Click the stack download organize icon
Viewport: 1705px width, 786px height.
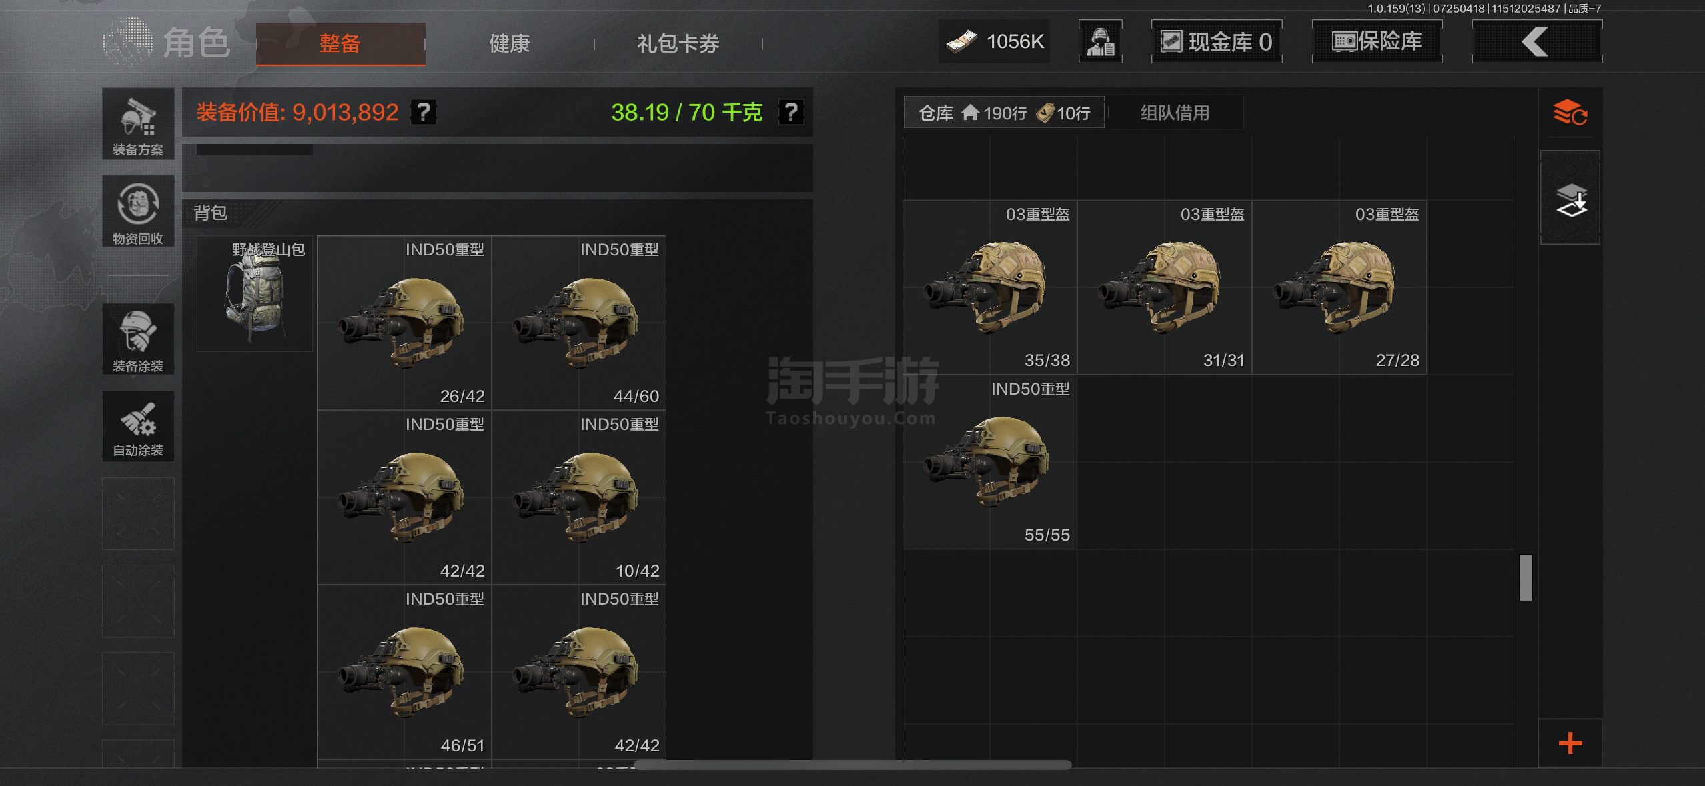(x=1570, y=199)
